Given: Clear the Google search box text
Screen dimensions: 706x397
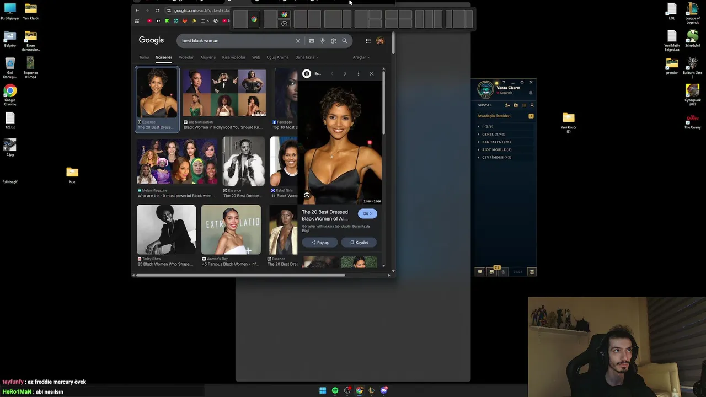Looking at the screenshot, I should (x=298, y=40).
